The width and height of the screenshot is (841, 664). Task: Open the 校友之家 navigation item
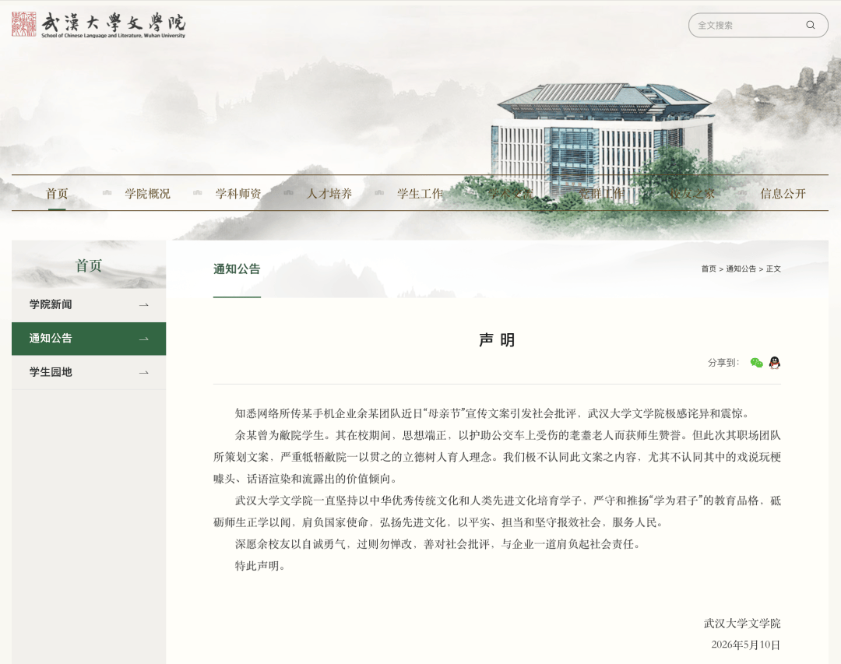(x=692, y=194)
